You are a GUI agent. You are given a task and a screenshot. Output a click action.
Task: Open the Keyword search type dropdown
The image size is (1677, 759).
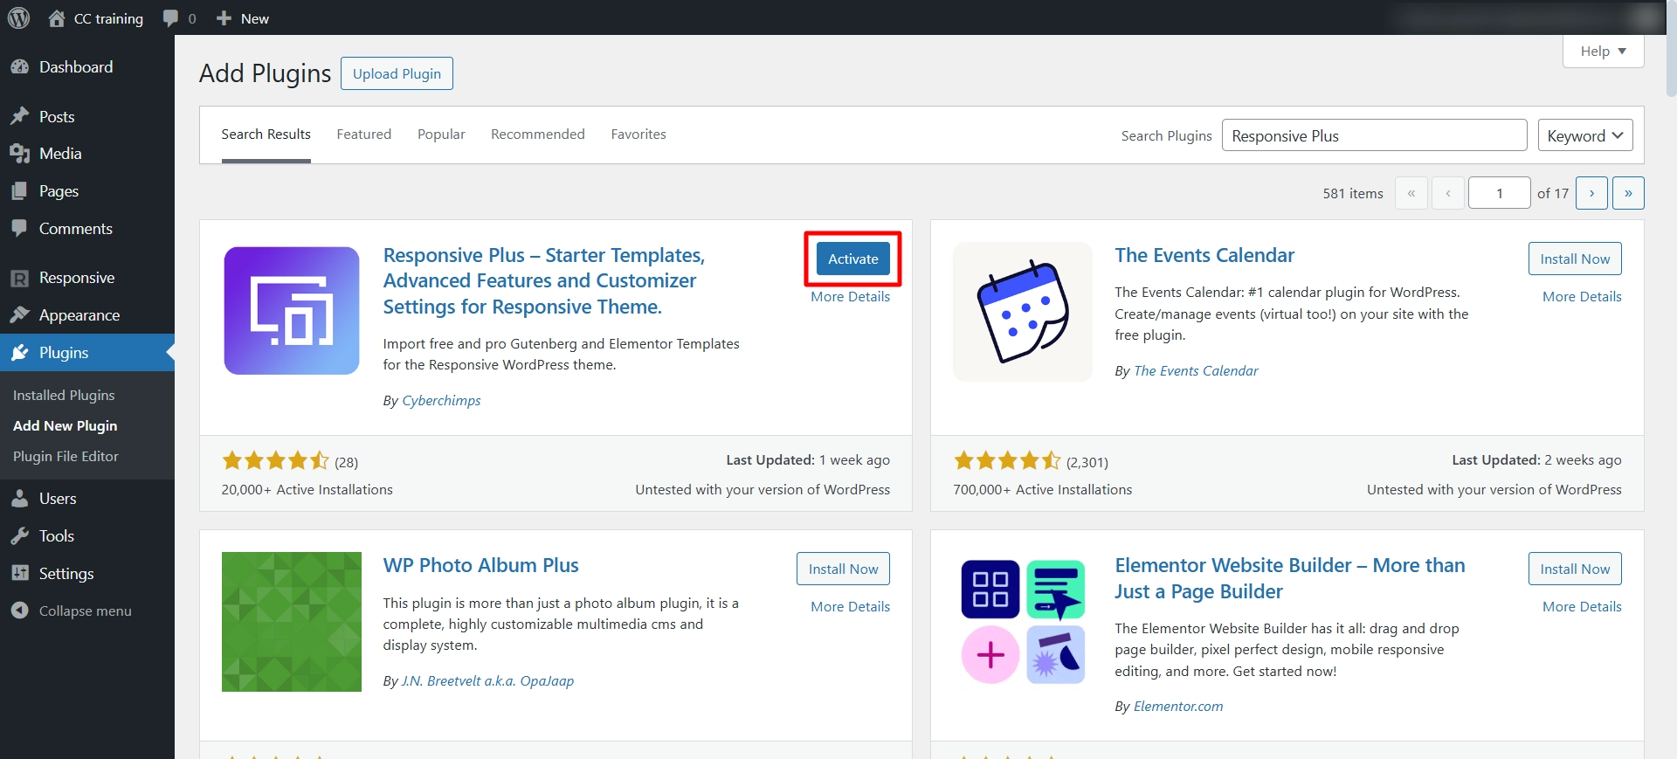(x=1585, y=135)
